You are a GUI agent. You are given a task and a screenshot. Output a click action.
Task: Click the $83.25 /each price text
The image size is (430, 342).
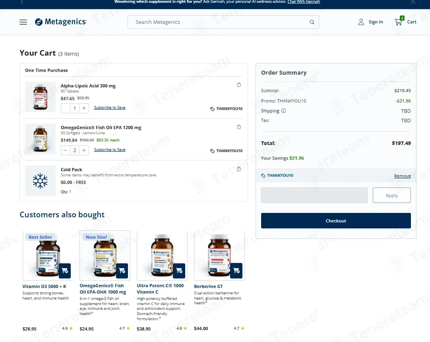[x=108, y=140]
